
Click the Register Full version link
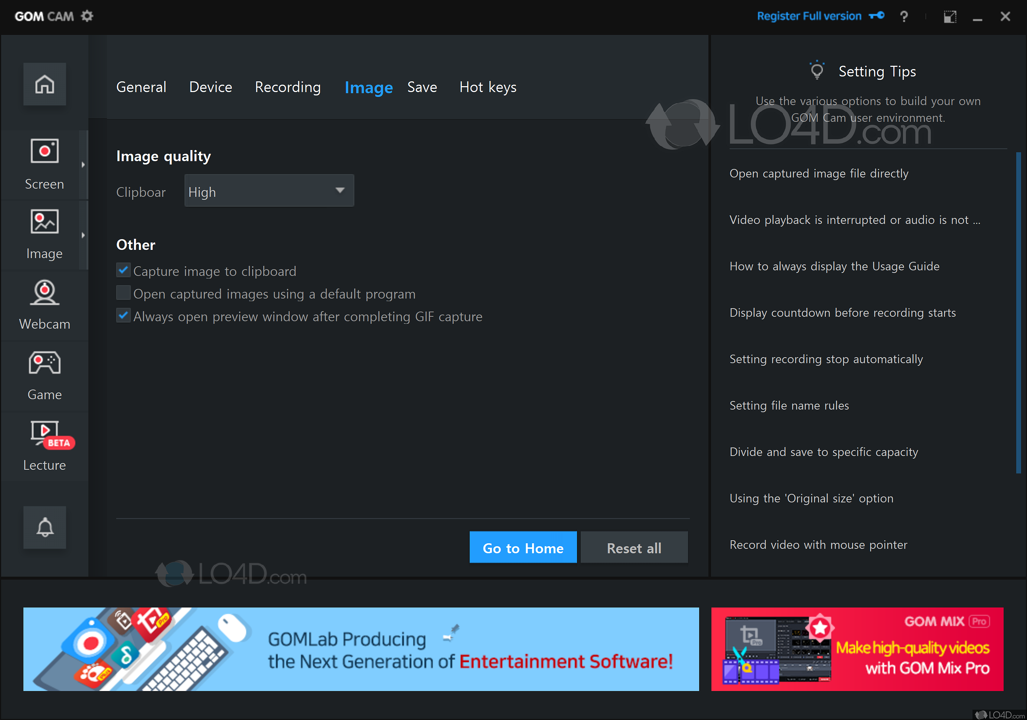[x=809, y=16]
